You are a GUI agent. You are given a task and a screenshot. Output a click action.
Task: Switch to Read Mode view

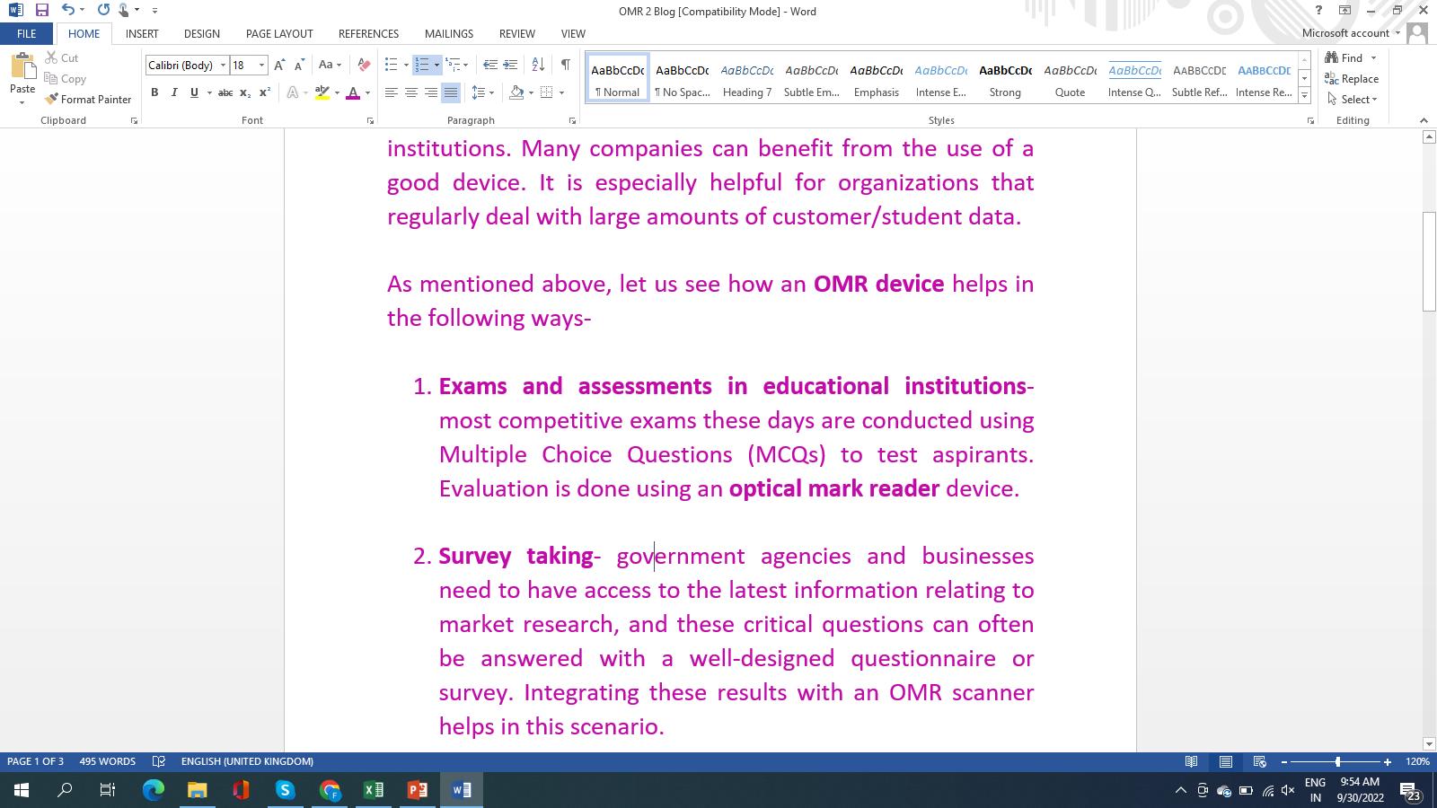coord(1192,761)
